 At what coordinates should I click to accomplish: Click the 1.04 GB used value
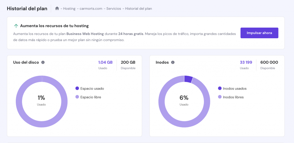coord(105,62)
